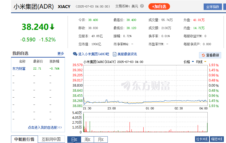226x143 pixels.
Task: Switch to 周K tab
Action: tap(87, 140)
